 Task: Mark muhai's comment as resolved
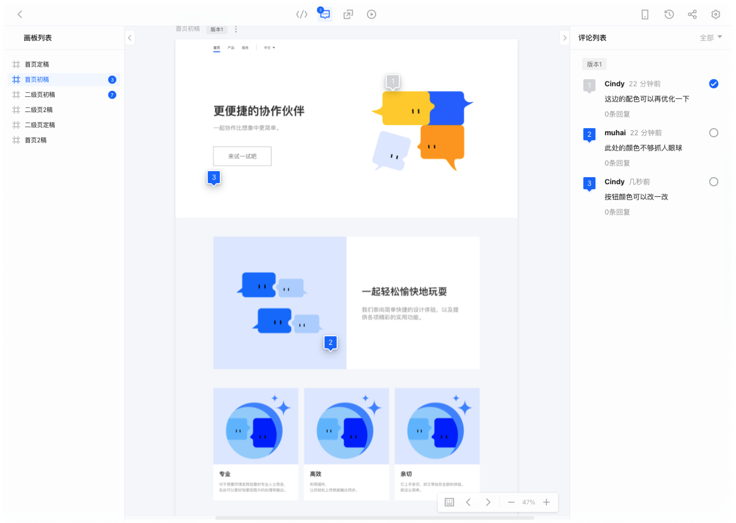(713, 133)
